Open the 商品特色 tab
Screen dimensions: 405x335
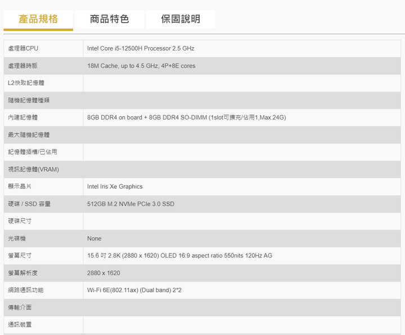tap(109, 19)
